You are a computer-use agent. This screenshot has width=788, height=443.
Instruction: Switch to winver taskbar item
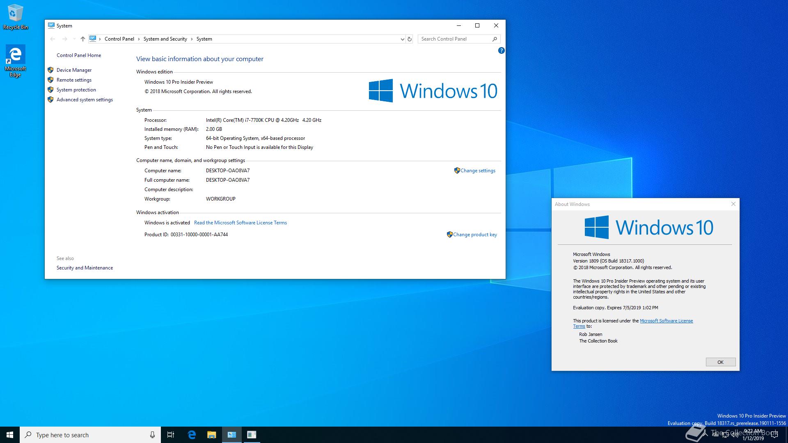252,435
